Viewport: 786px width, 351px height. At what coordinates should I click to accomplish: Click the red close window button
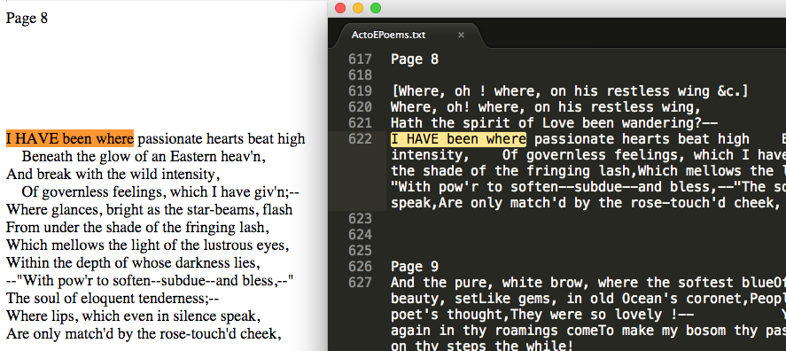pos(340,8)
